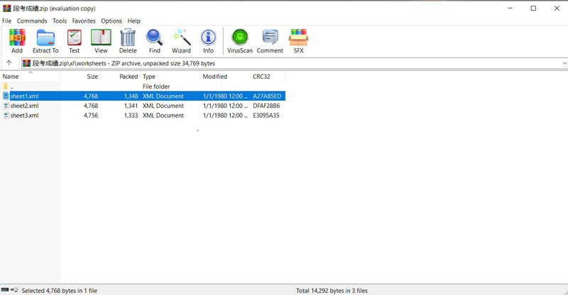Screen dimensions: 568x295
Task: Run Test on the archive
Action: pos(74,41)
